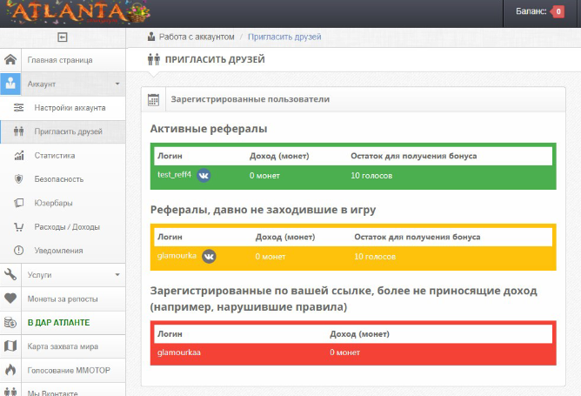The image size is (581, 396).
Task: Open Юзербары page
Action: click(x=53, y=203)
